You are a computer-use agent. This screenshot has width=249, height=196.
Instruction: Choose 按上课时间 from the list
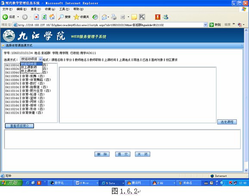pyautogui.click(x=29, y=71)
